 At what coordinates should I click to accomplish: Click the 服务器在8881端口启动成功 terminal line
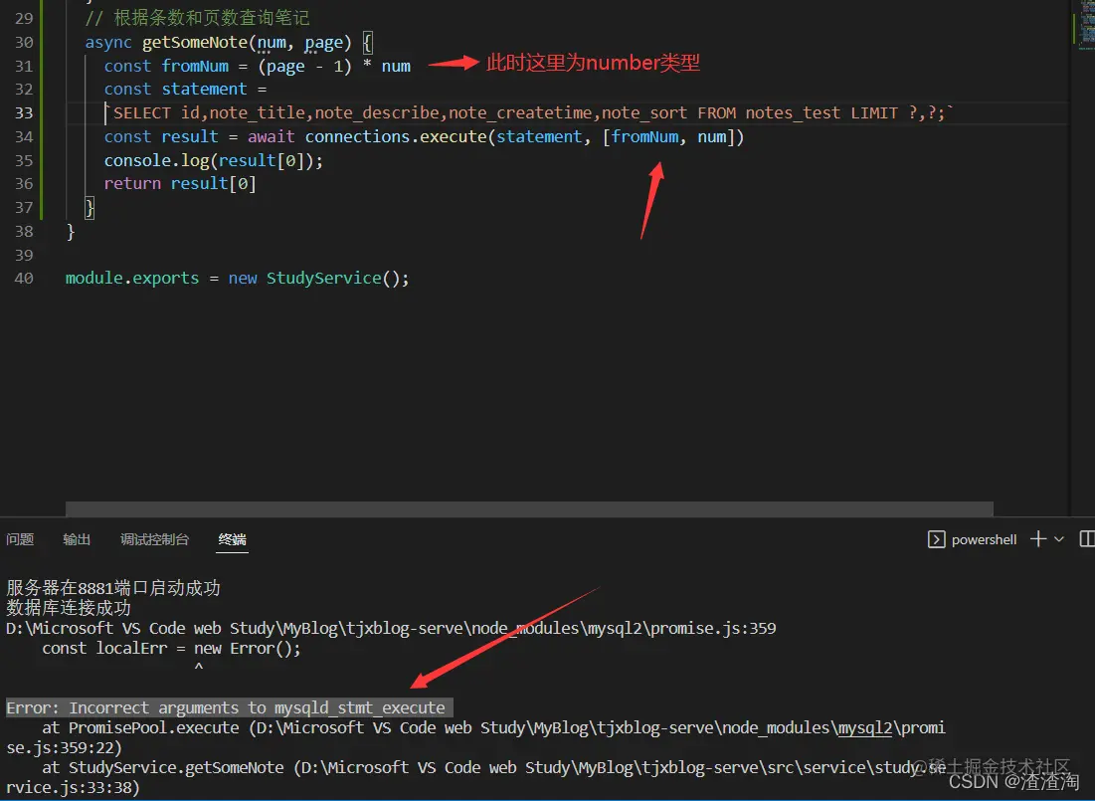113,588
